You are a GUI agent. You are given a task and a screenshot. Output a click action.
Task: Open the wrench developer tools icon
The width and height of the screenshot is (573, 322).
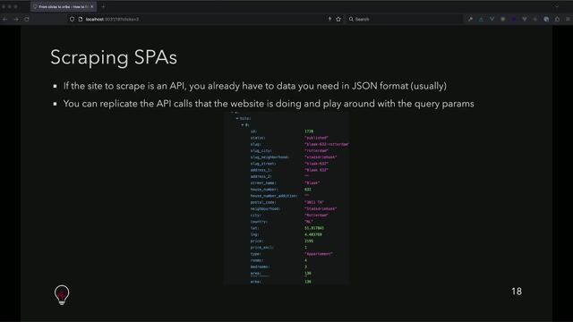point(470,19)
